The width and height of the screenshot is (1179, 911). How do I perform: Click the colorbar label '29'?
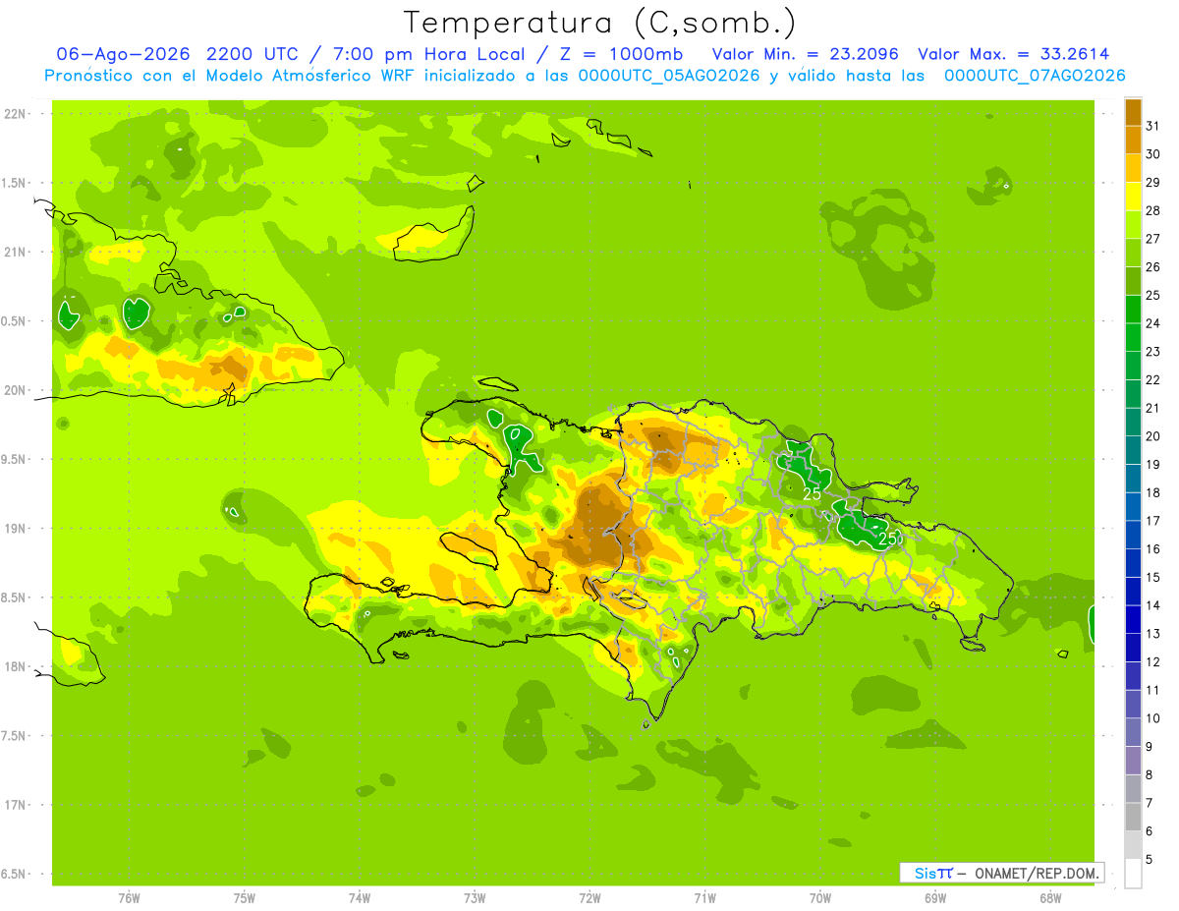[x=1153, y=183]
